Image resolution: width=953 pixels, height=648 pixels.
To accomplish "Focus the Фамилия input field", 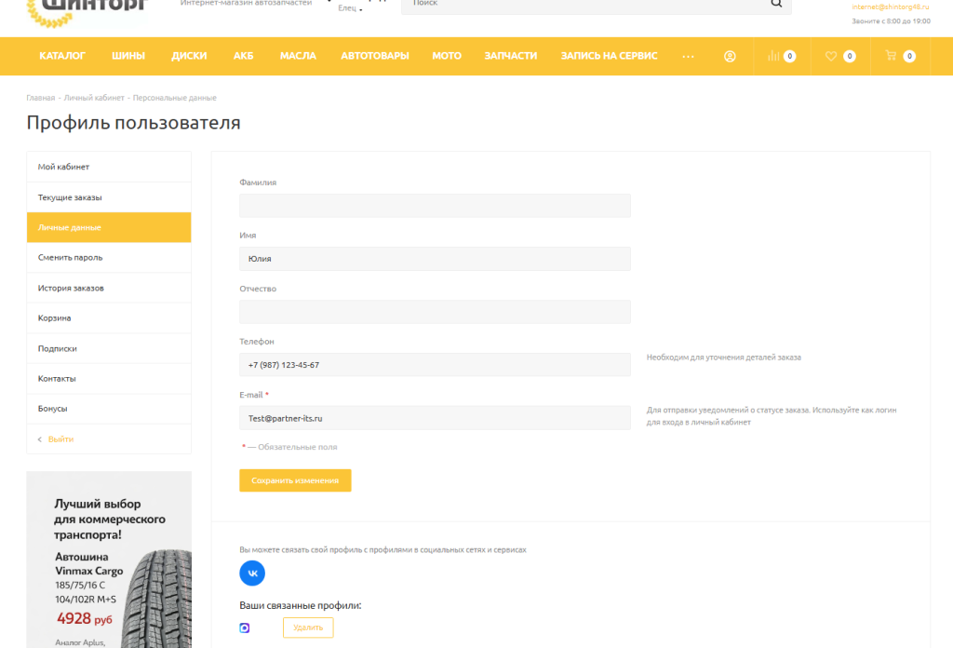I will (435, 206).
